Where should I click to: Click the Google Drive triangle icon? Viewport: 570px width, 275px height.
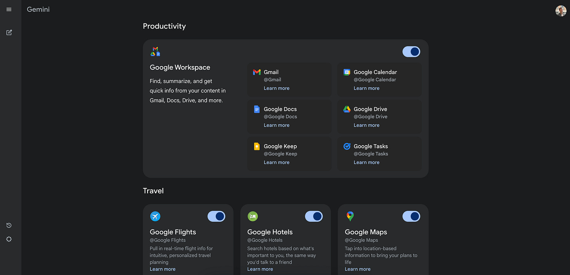347,109
